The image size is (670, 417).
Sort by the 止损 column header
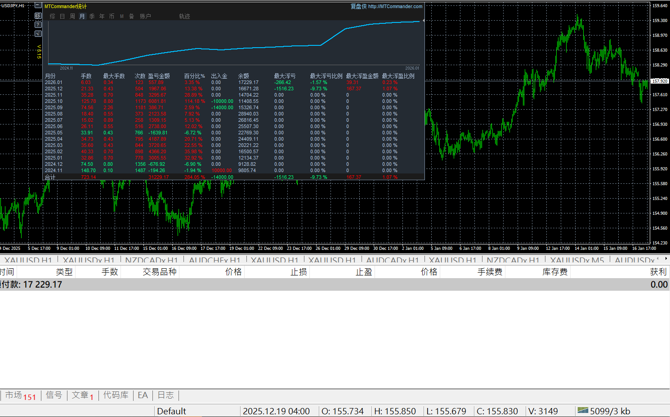[x=299, y=272]
